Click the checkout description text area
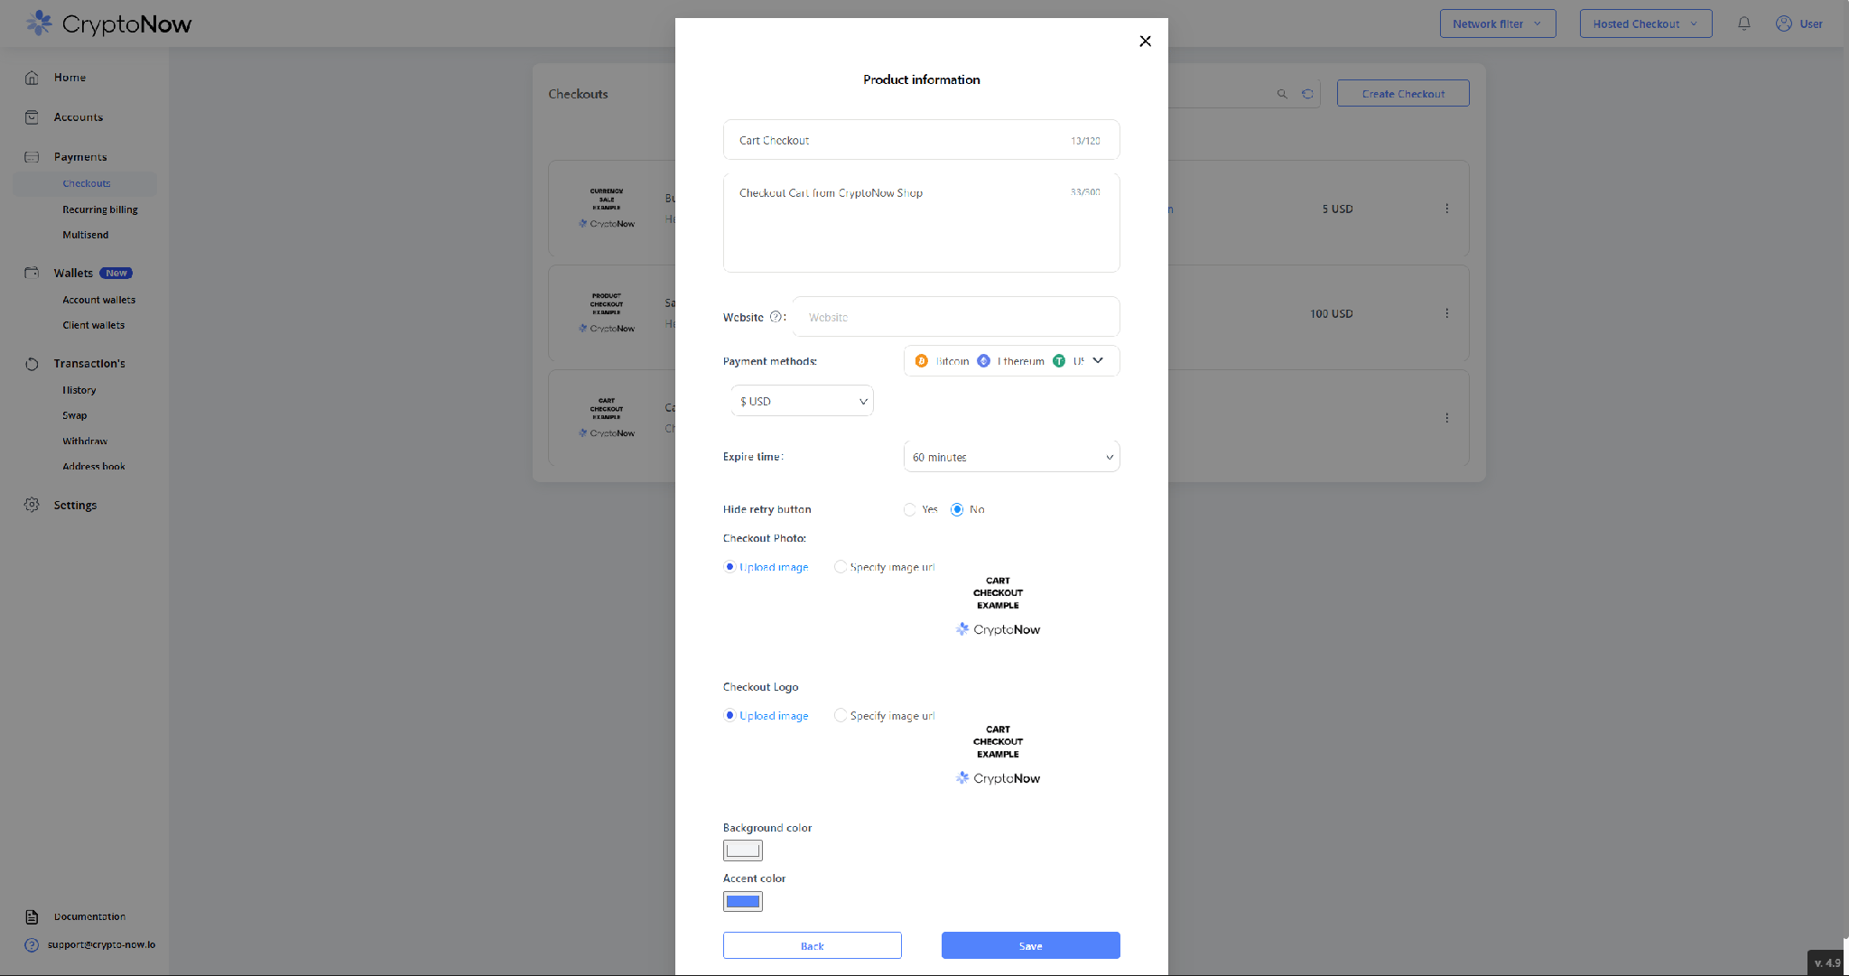The image size is (1849, 976). click(x=921, y=223)
